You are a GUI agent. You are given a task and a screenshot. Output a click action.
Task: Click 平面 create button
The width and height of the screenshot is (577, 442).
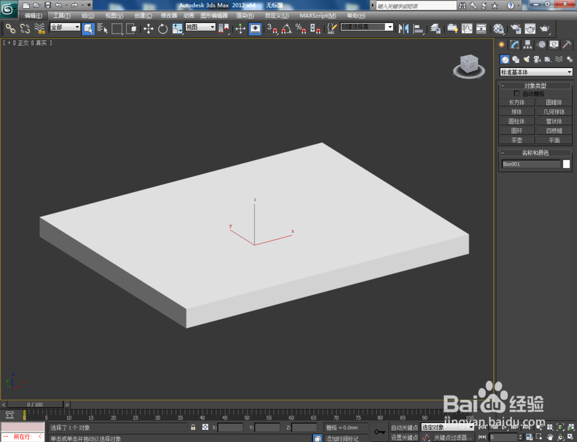(554, 140)
